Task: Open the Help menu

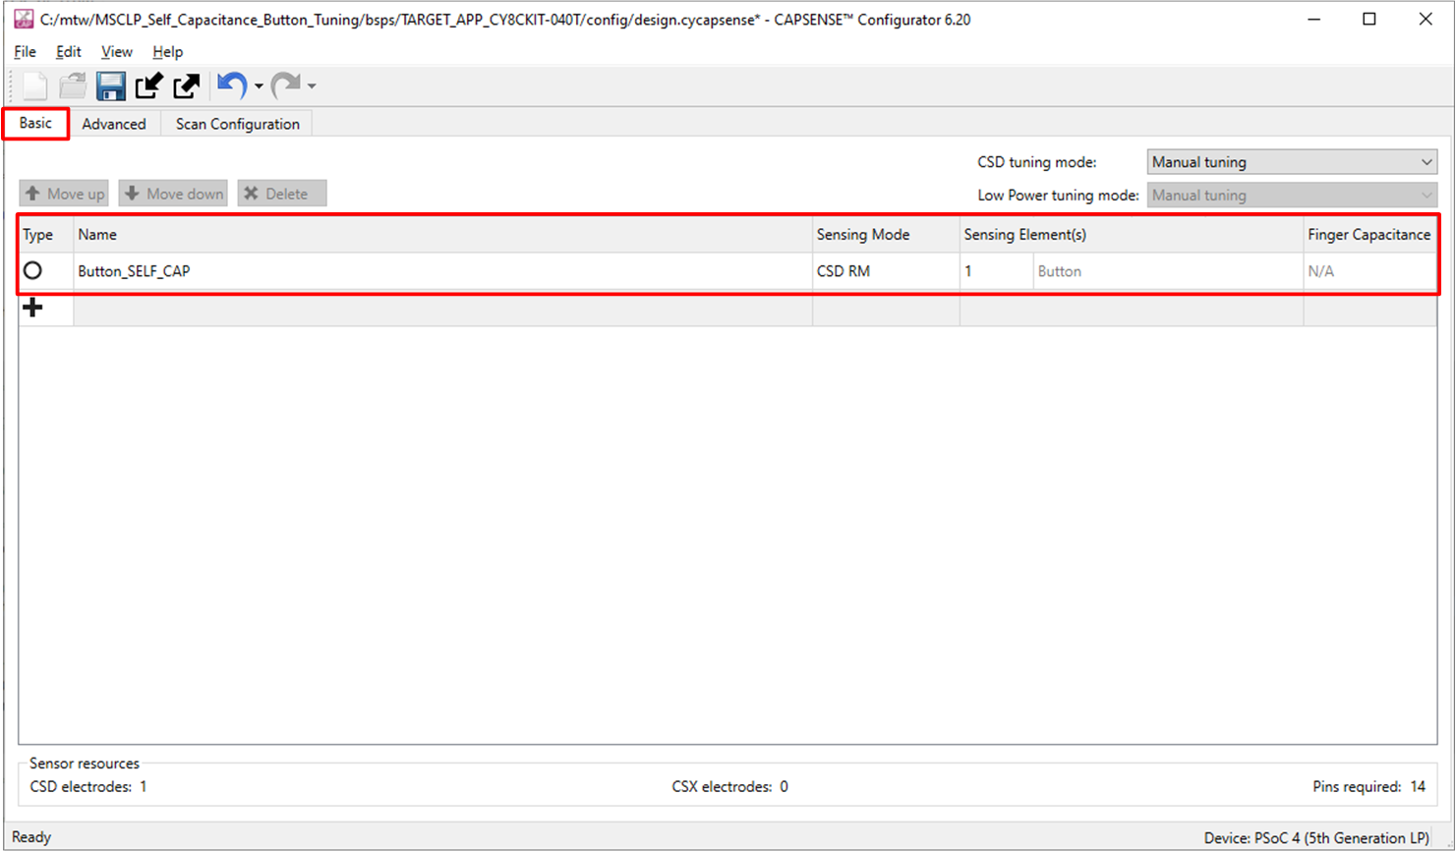Action: [167, 52]
